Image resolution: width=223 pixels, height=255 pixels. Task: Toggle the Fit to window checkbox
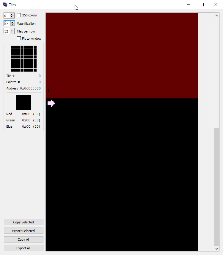point(19,38)
